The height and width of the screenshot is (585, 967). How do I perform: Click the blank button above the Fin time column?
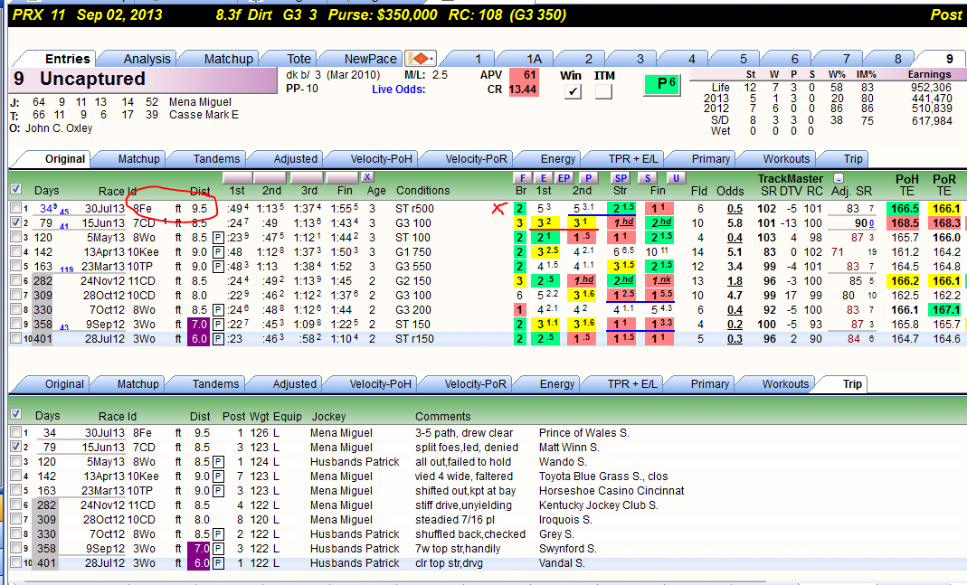coord(342,178)
